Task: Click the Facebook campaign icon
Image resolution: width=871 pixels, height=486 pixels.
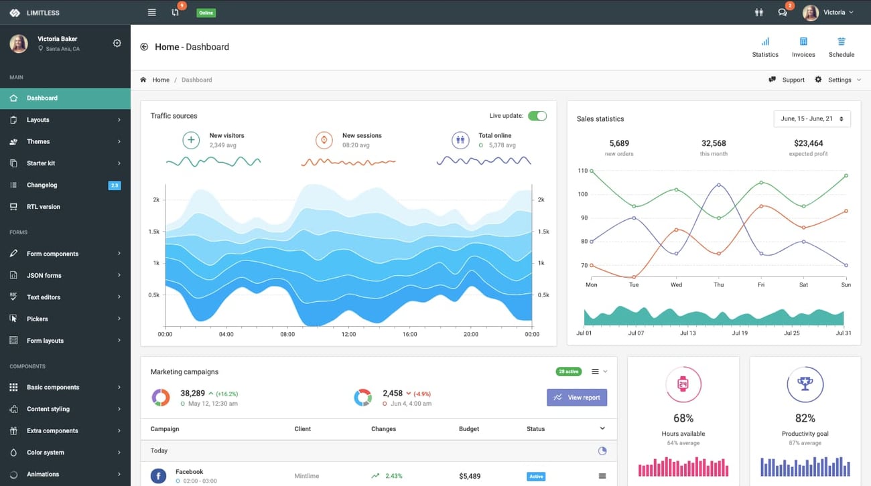Action: point(158,475)
